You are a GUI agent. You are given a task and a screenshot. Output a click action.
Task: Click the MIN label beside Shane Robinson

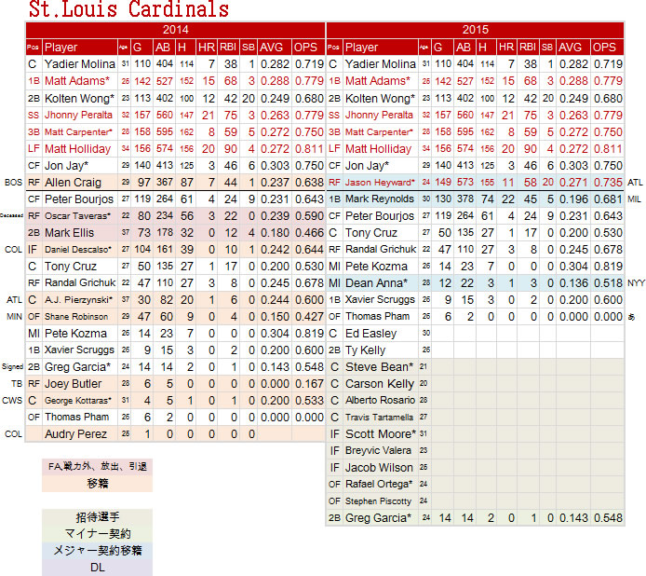(14, 317)
